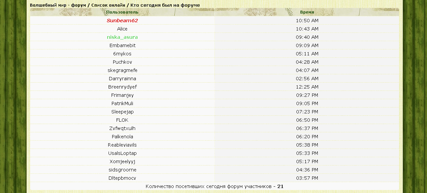Open Palkenola user profile
The height and width of the screenshot is (193, 427).
coord(122,137)
